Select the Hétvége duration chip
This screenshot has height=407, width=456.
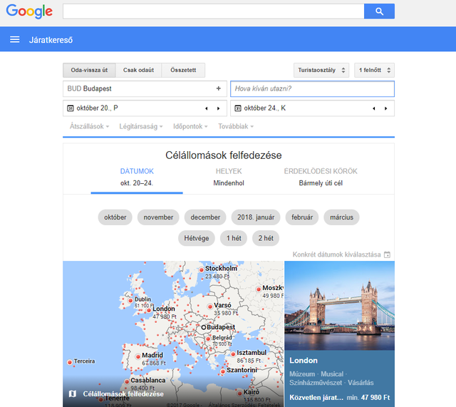(197, 238)
